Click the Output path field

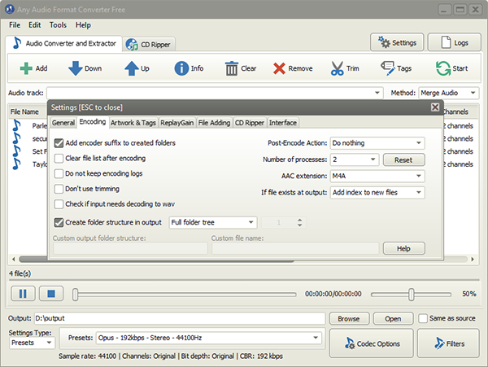(x=180, y=318)
